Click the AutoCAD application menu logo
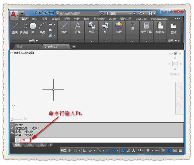 13,14
